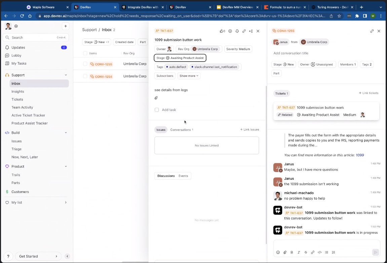Open conversation Stage New dropdown

[283, 65]
